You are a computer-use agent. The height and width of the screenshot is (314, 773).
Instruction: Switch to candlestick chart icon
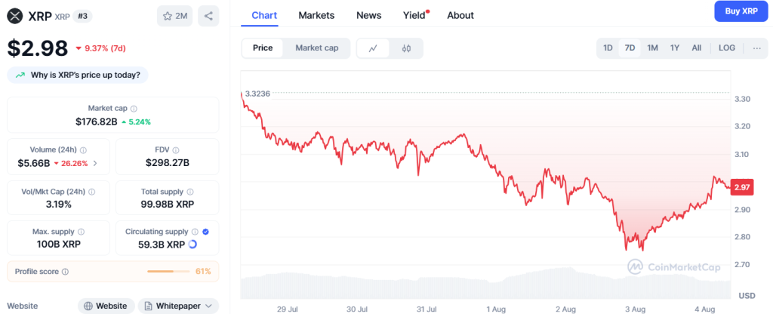pos(406,48)
